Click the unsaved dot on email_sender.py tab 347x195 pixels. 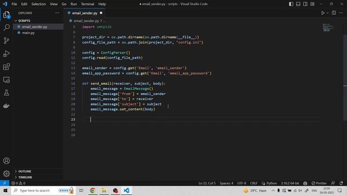101,13
